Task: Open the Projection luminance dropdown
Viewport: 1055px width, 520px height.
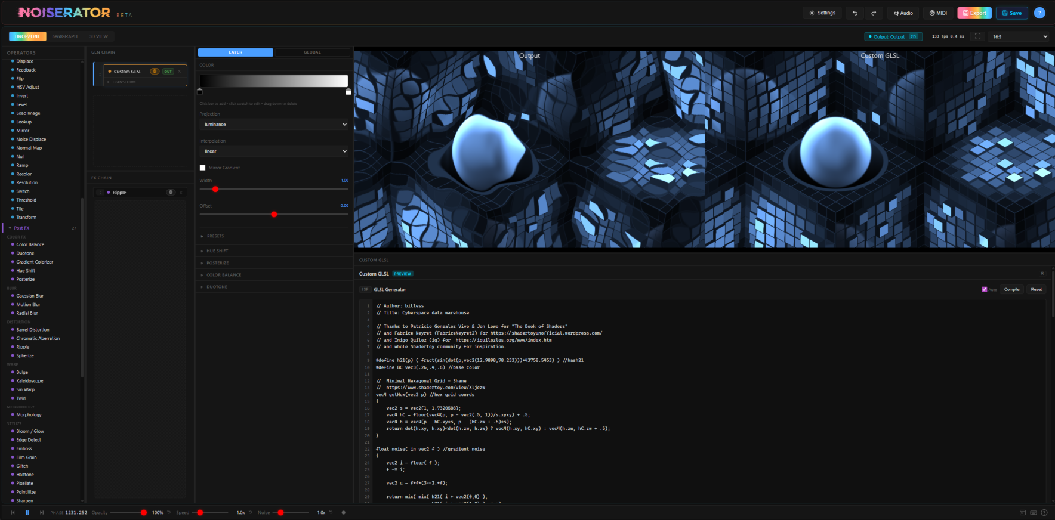Action: click(x=274, y=125)
